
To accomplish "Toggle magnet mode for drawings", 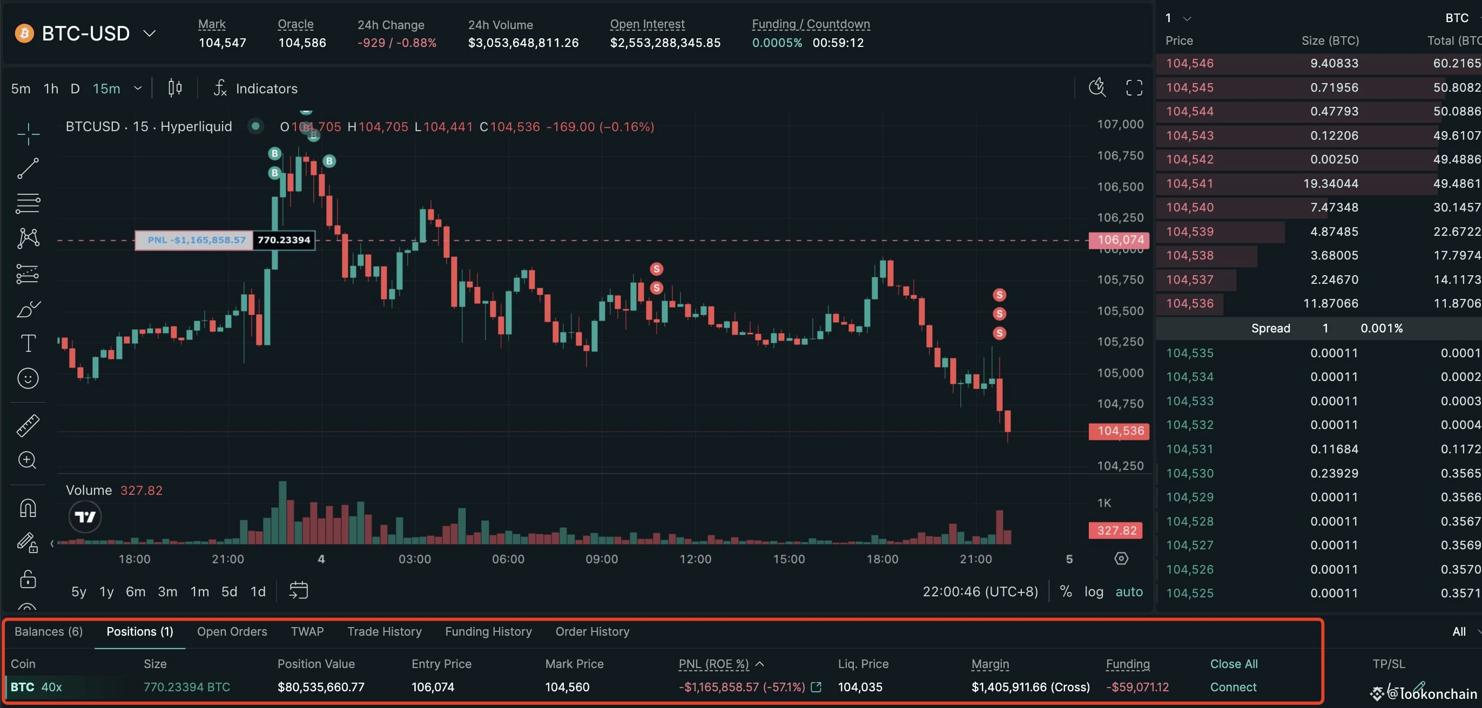I will (x=28, y=508).
